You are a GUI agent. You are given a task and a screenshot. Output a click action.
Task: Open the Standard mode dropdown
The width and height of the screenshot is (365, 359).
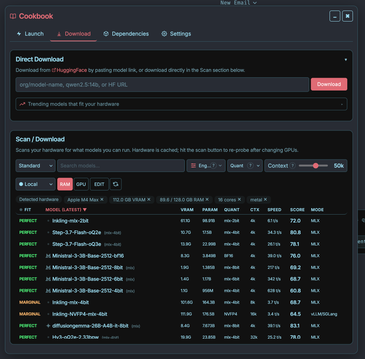click(35, 166)
